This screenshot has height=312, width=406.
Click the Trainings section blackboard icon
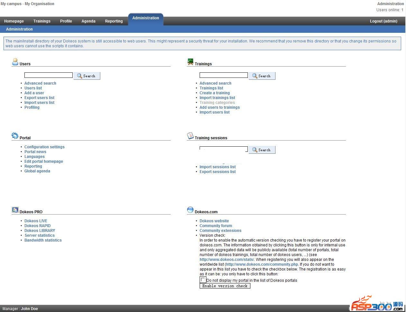pos(190,62)
